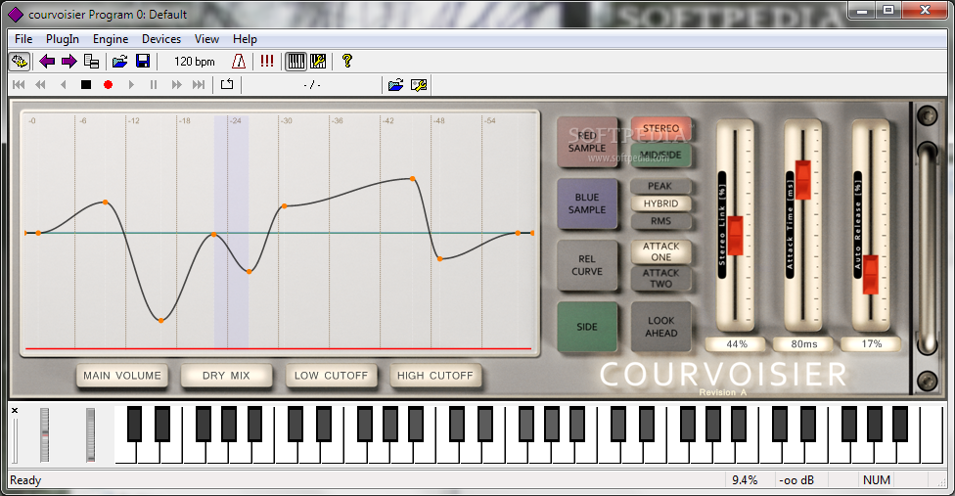Click the 80ms value field
This screenshot has height=496, width=955.
click(804, 343)
